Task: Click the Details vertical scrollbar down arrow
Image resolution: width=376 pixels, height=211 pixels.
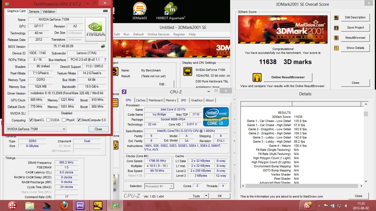Action: coord(366,181)
